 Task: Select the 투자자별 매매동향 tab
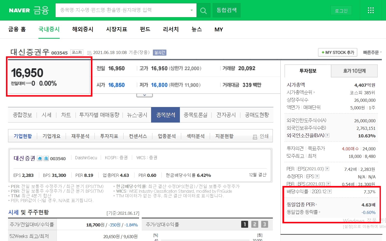pyautogui.click(x=99, y=115)
